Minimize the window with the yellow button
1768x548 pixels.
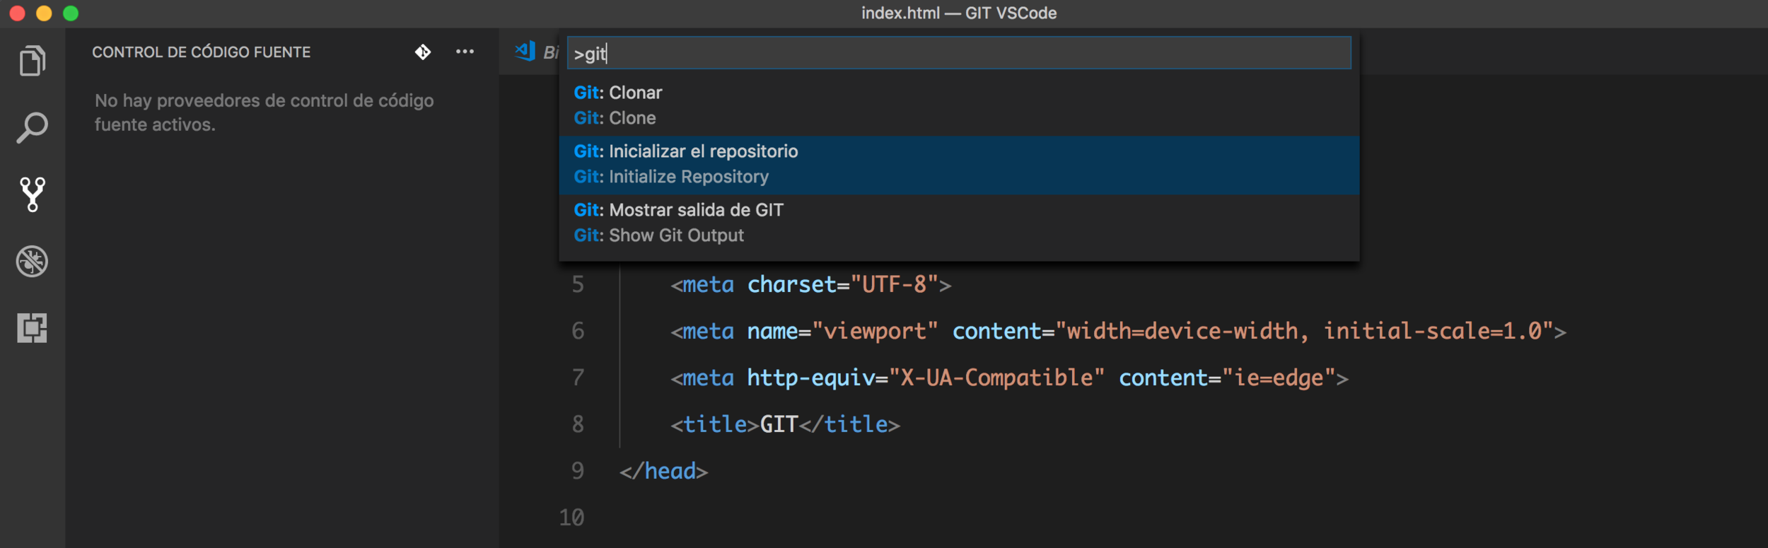[44, 13]
